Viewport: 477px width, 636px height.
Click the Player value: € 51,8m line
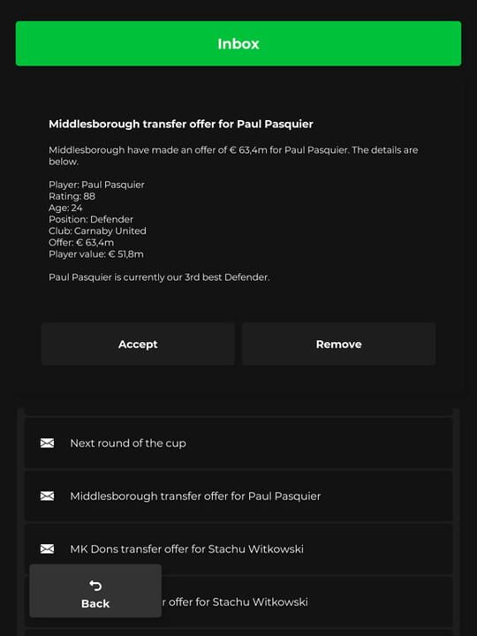[96, 254]
